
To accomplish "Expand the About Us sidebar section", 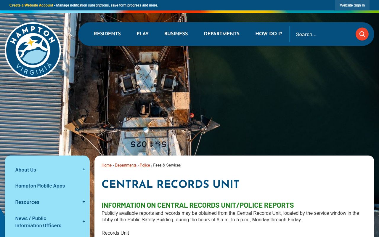I will tap(84, 169).
